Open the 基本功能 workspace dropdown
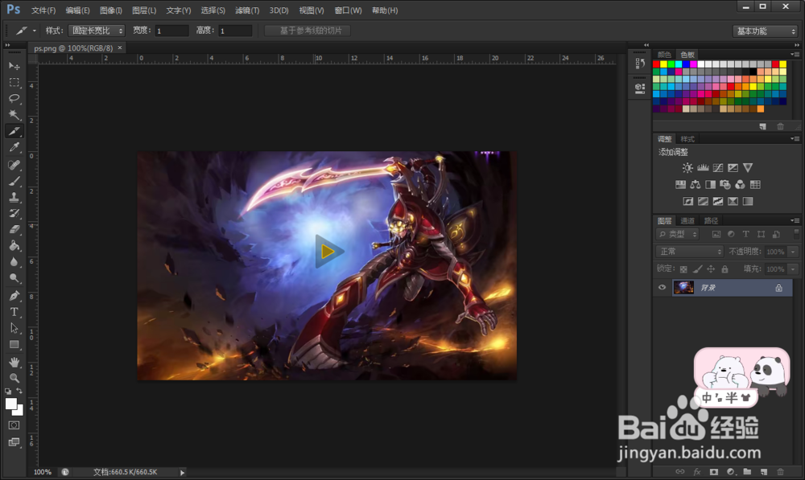 [x=765, y=31]
